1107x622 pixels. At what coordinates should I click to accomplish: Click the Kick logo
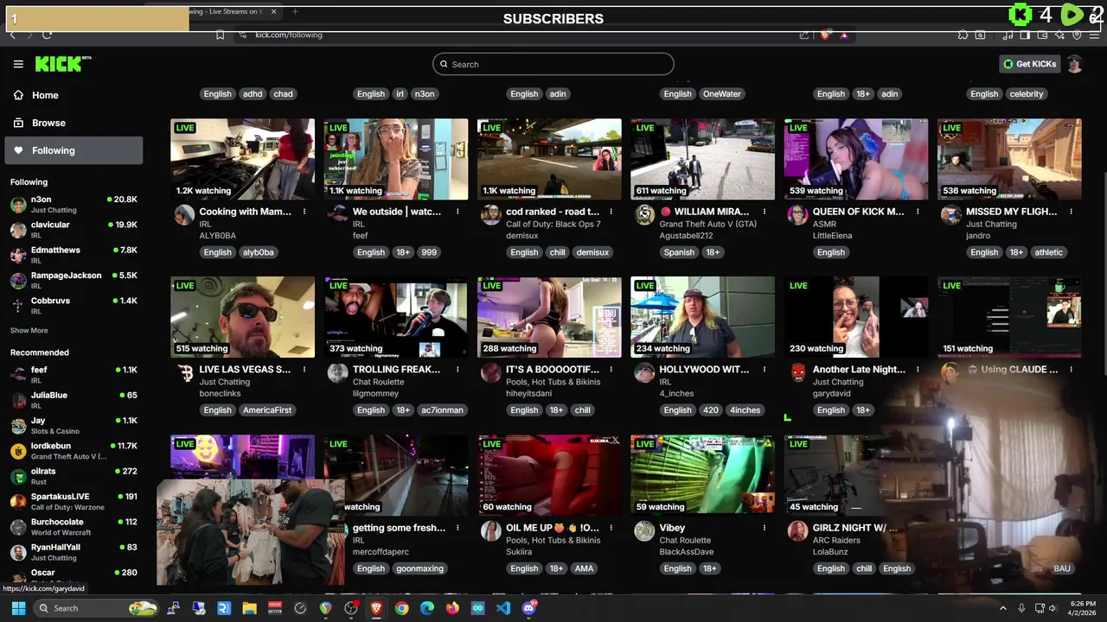pyautogui.click(x=63, y=64)
